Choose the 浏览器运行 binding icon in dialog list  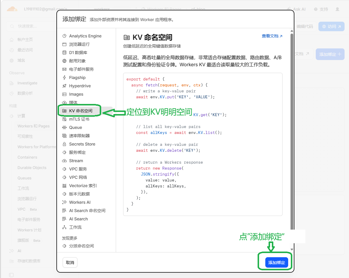coord(64,44)
